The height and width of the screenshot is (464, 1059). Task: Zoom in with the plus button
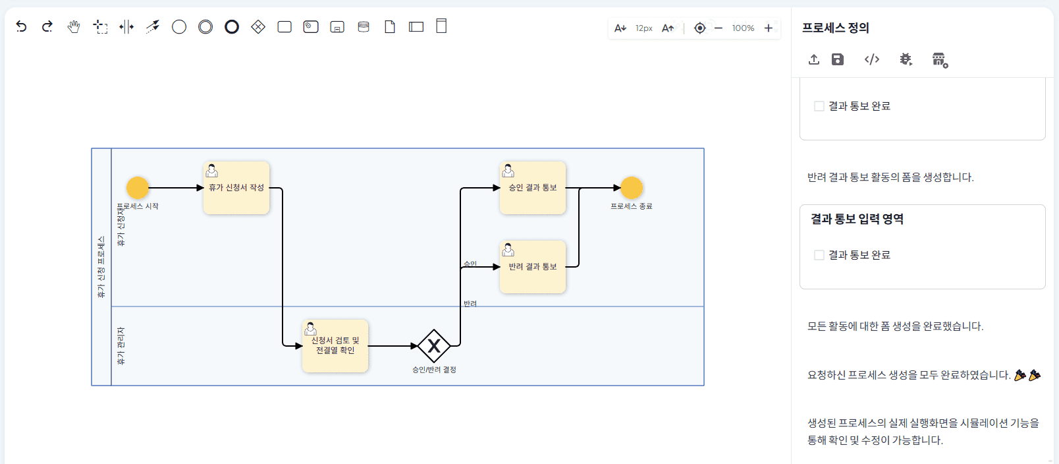coord(768,28)
